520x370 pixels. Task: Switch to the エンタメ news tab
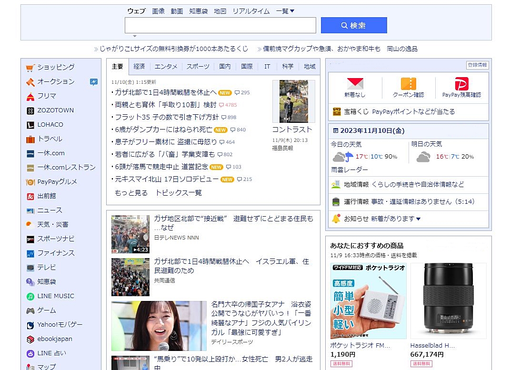point(166,67)
